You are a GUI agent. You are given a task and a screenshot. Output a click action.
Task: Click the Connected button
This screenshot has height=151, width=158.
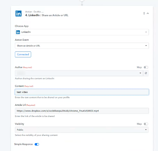coord(23,55)
